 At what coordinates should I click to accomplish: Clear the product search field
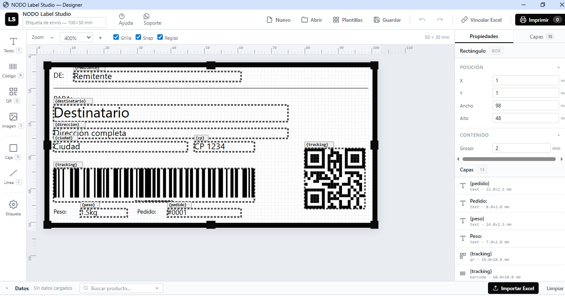tap(157, 288)
